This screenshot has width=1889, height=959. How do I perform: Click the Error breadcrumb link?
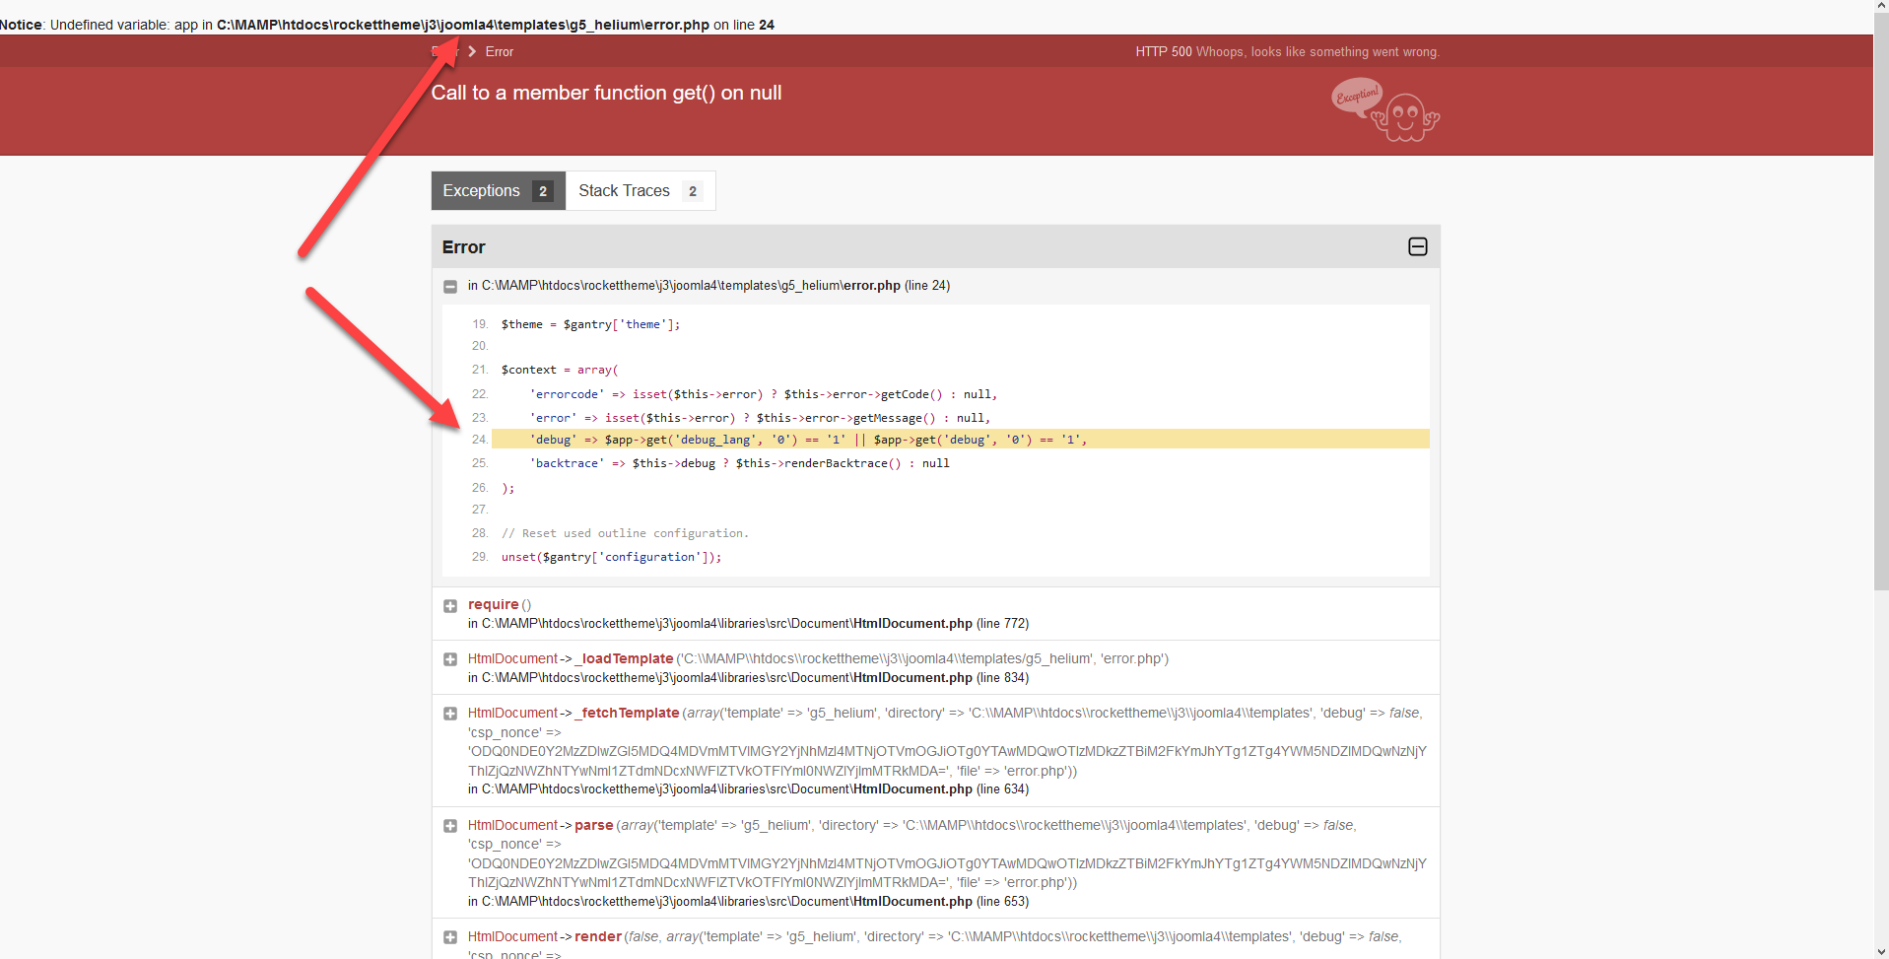click(500, 51)
